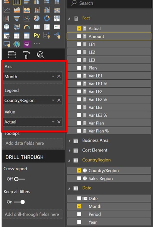Select the Var LE3 % field name
The height and width of the screenshot is (227, 153).
click(x=98, y=115)
